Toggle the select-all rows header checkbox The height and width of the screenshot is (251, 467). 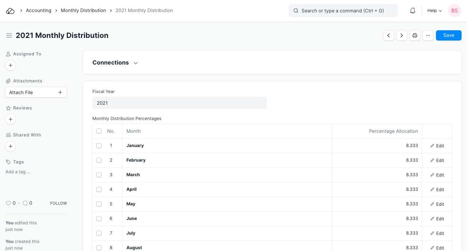point(99,131)
